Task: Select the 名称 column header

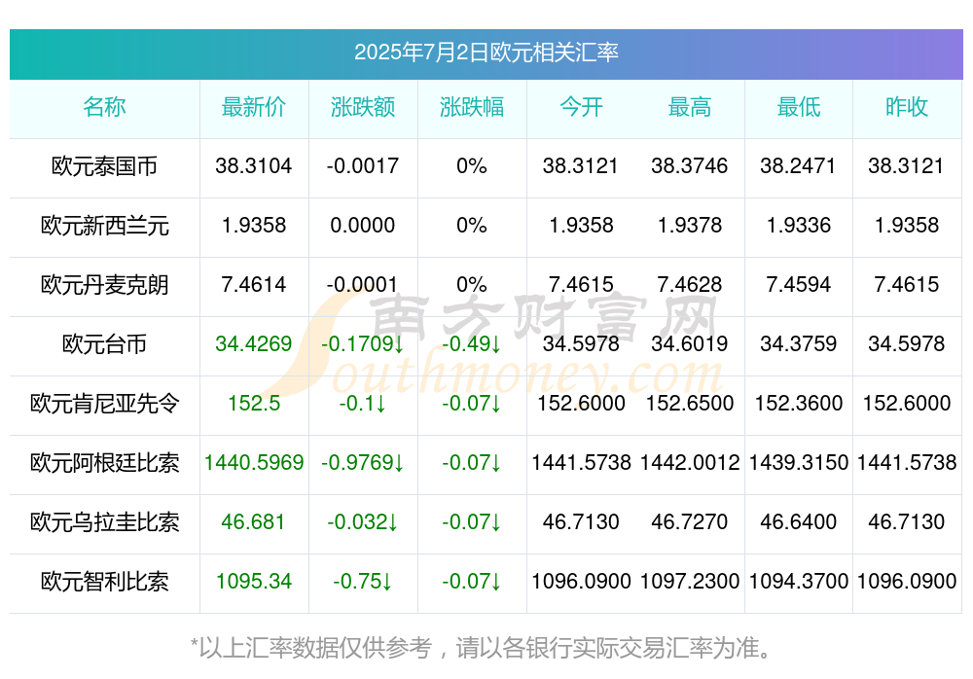Action: pos(104,107)
